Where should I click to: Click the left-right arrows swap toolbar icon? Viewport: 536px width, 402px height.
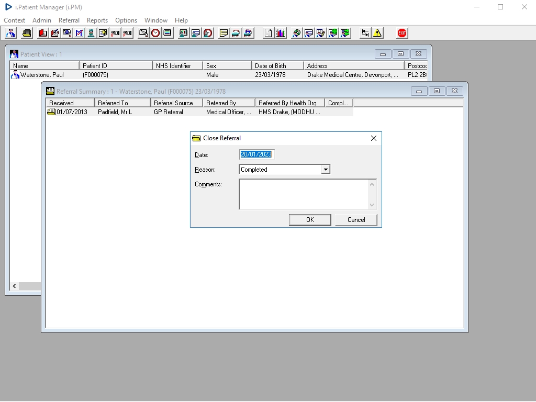365,33
